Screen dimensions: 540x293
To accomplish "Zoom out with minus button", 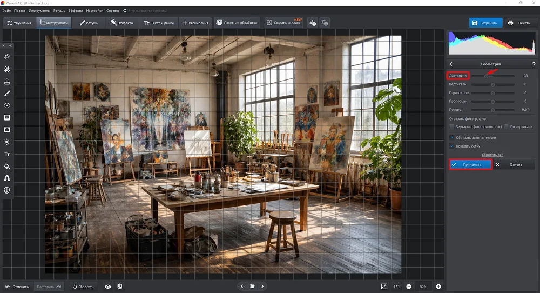I will [x=409, y=287].
